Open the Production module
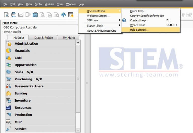193x133 pixels. tap(40, 115)
